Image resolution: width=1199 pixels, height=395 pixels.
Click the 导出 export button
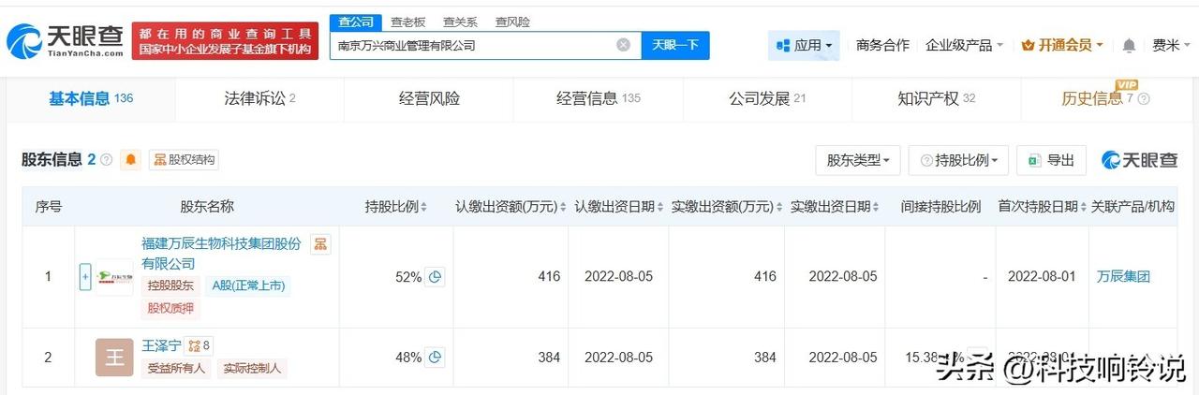[1051, 160]
